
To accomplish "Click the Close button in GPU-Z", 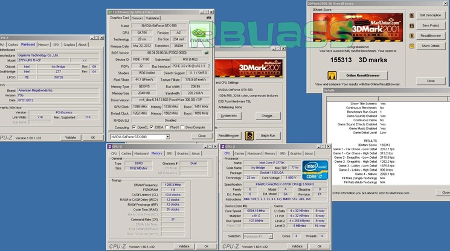I will [202, 136].
